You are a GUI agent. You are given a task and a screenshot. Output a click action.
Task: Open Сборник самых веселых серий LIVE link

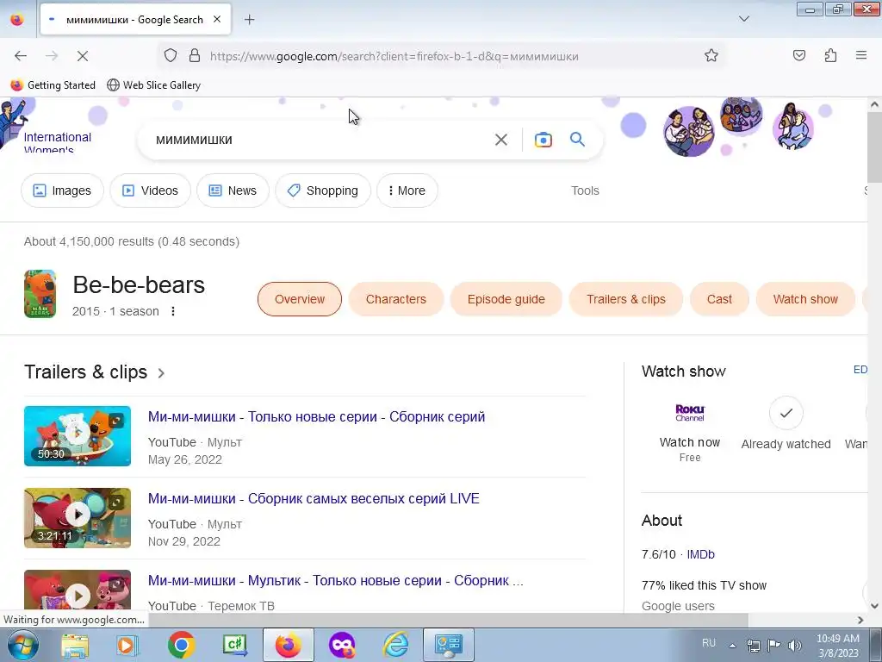pos(314,499)
